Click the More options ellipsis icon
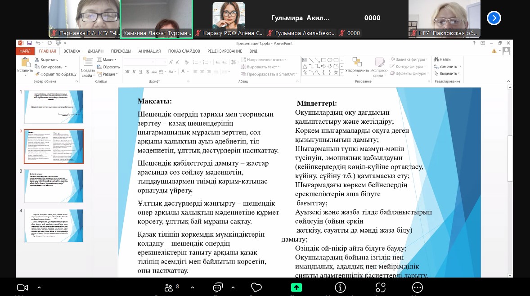The width and height of the screenshot is (530, 296). 418,287
